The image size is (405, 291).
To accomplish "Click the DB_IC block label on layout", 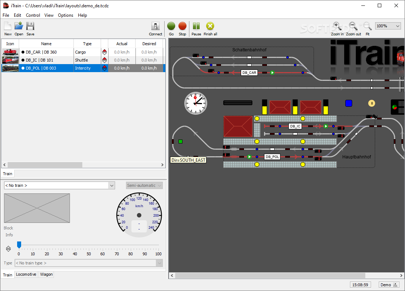I will [295, 126].
